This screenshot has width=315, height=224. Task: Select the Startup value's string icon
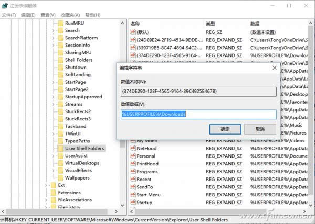[x=132, y=202]
